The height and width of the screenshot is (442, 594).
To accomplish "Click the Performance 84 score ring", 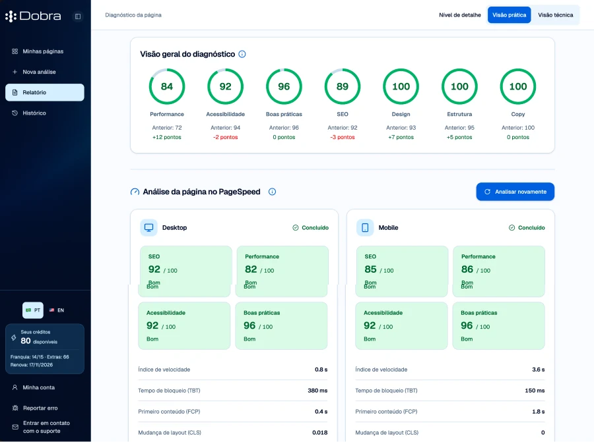I will click(167, 86).
